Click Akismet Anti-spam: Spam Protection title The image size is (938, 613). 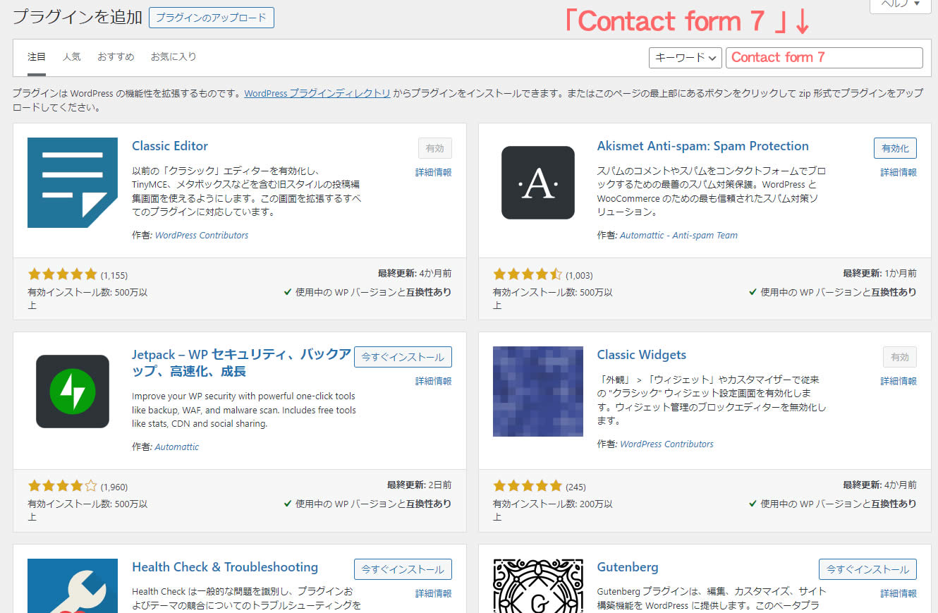coord(702,146)
